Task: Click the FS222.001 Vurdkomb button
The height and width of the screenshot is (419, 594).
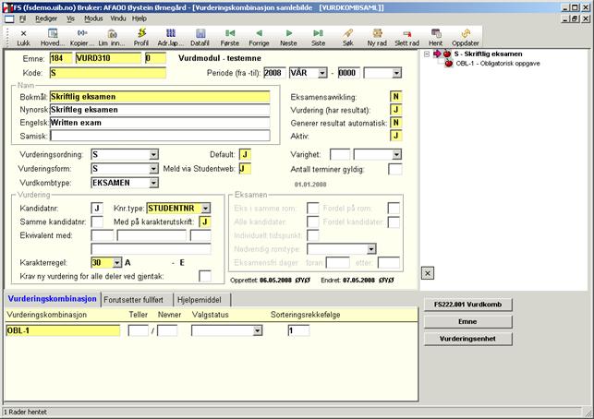Action: click(467, 305)
